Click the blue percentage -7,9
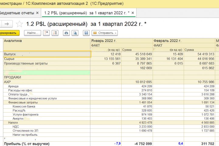Image resolution: width=219 pixels, height=146 pixels. pos(117,144)
